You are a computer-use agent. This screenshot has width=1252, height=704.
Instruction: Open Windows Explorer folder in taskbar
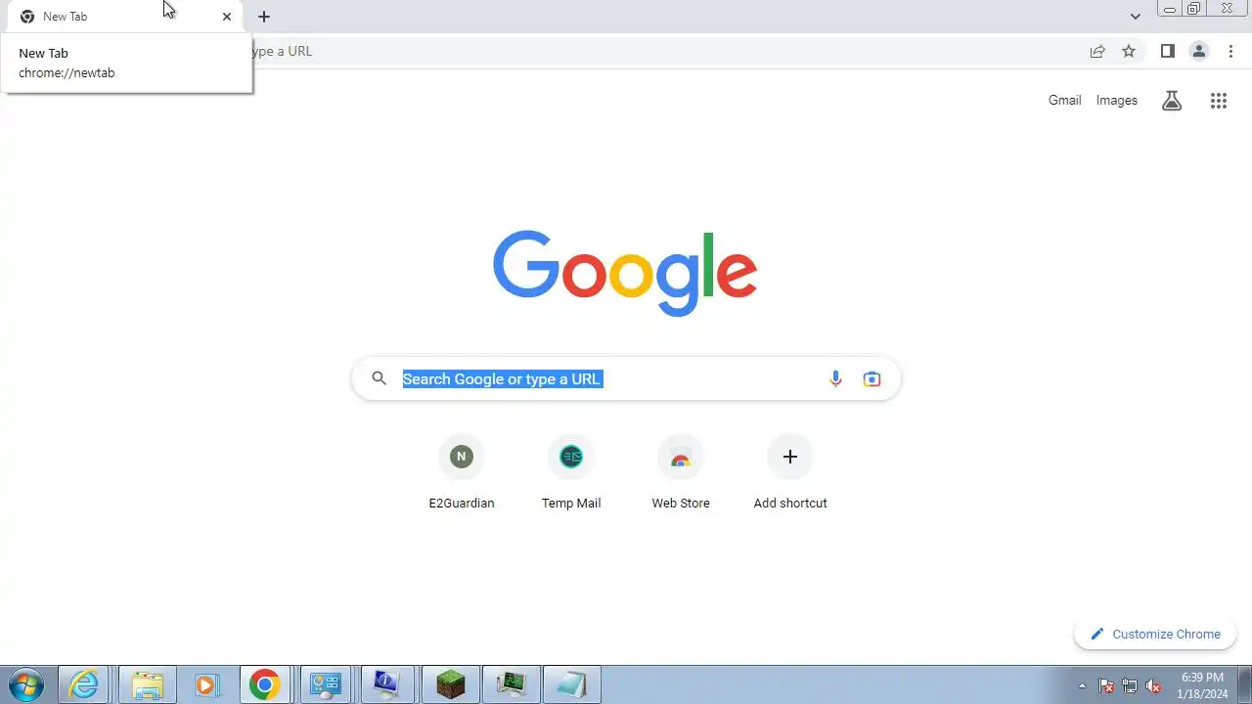(148, 684)
